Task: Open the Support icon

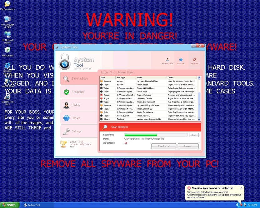Action: (x=195, y=60)
